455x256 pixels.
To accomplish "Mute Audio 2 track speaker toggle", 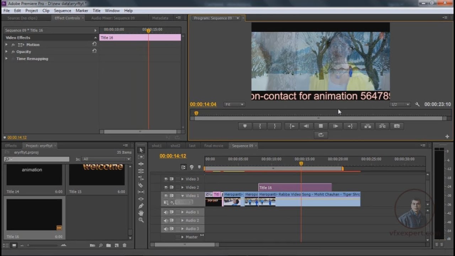I will [166, 220].
